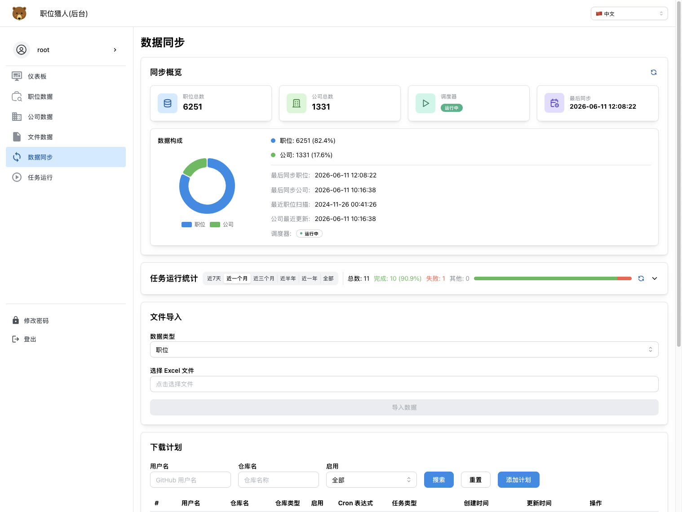Click the 公司总数 building icon
682x512 pixels.
tap(297, 103)
